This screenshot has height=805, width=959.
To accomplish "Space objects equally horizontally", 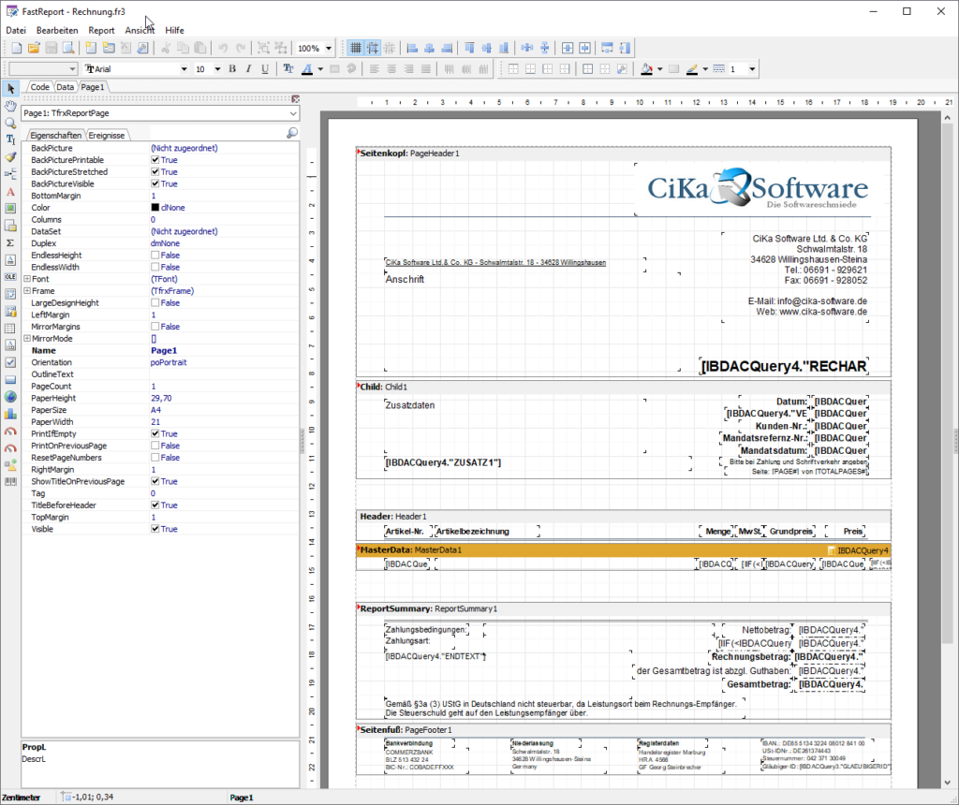I will 526,48.
